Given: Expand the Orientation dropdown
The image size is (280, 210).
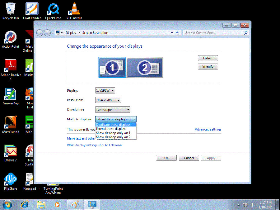Looking at the screenshot, I should [113, 110].
